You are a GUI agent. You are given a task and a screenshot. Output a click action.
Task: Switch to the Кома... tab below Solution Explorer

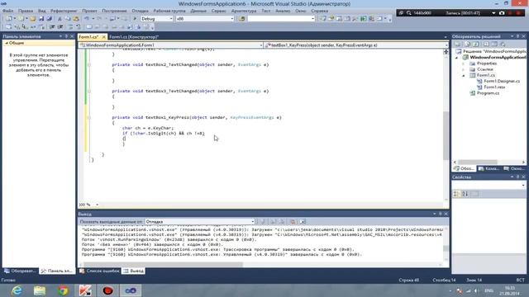tap(488, 168)
